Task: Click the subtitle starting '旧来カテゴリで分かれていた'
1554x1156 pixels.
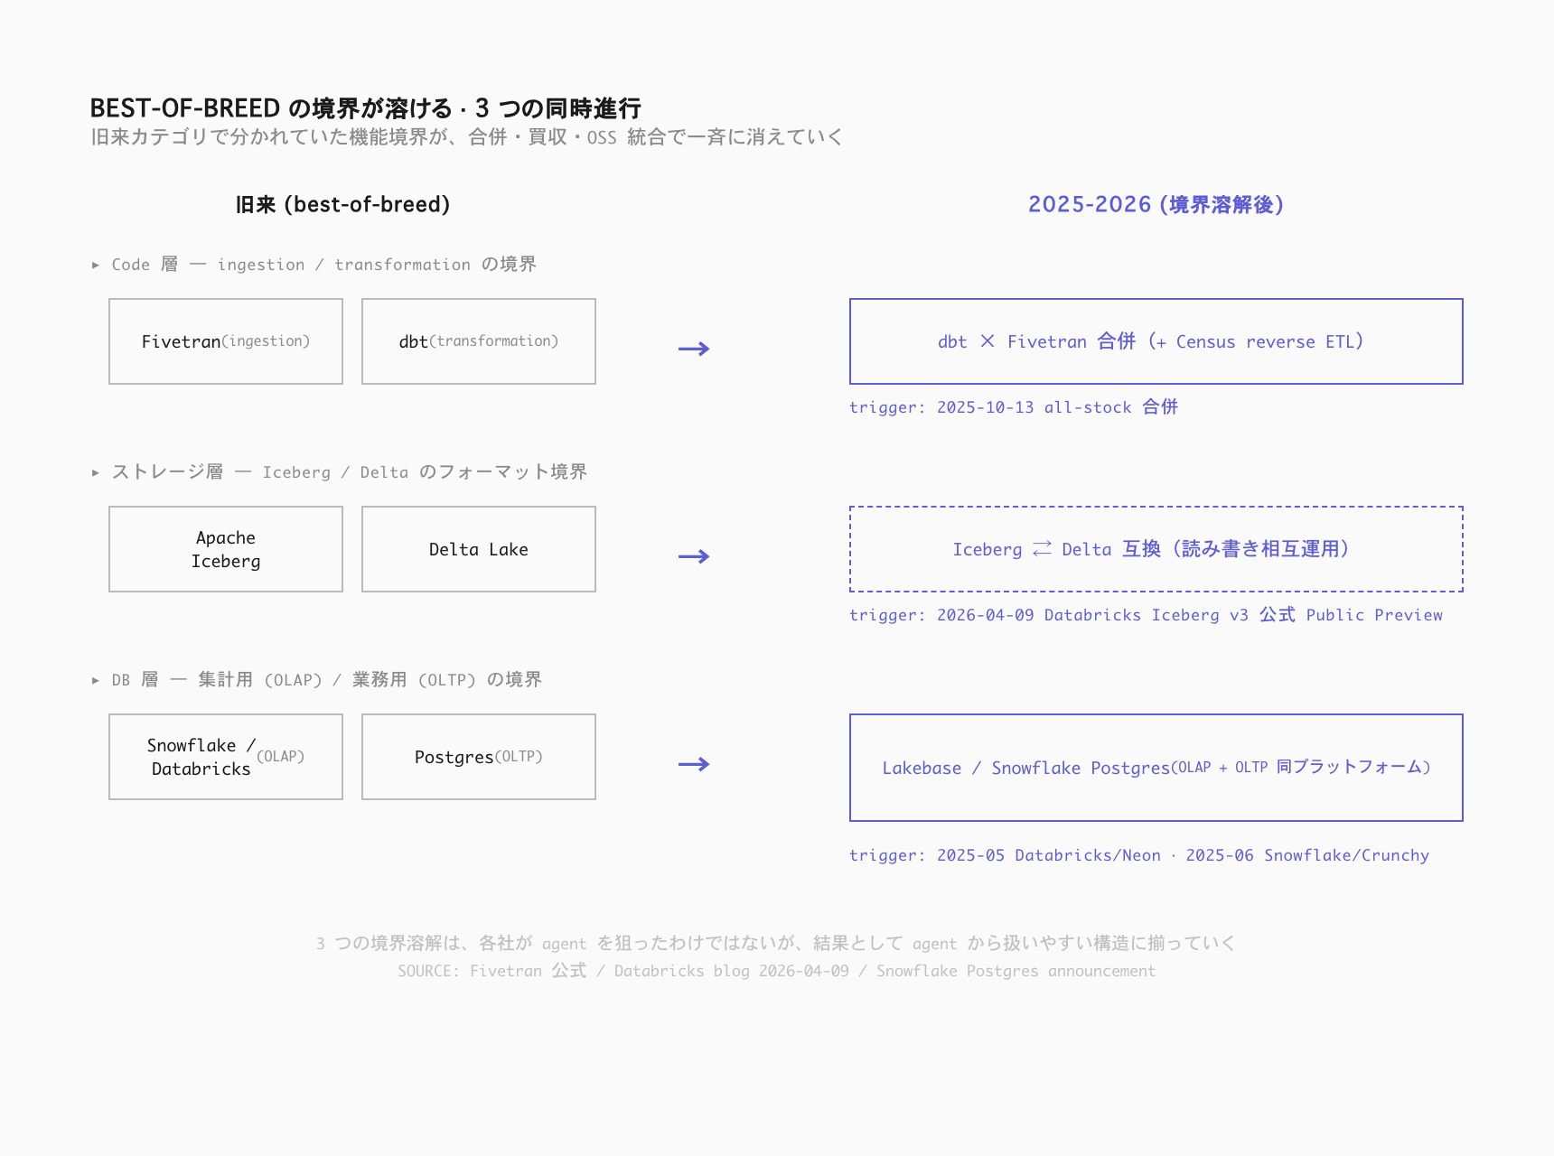Action: pos(467,137)
